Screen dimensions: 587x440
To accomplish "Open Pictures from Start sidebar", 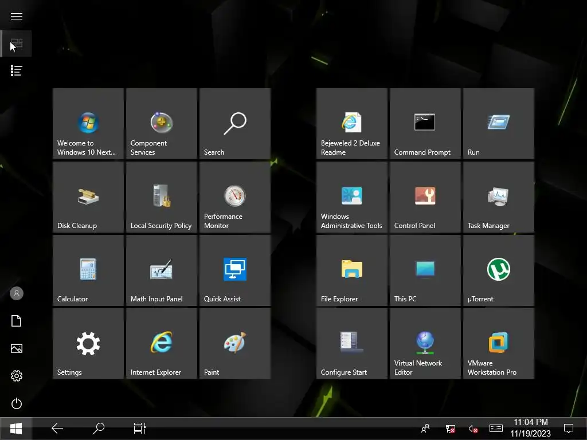I will tap(17, 348).
